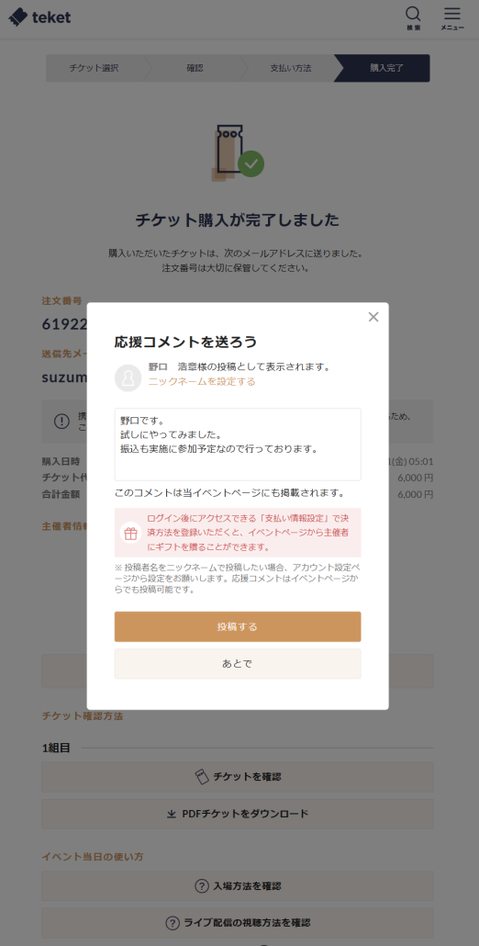
Task: Click the user avatar icon in dialog
Action: pyautogui.click(x=128, y=378)
